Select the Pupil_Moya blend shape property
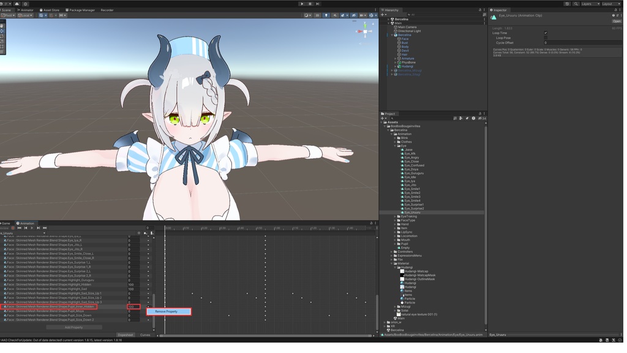627x353 pixels. [x=45, y=311]
